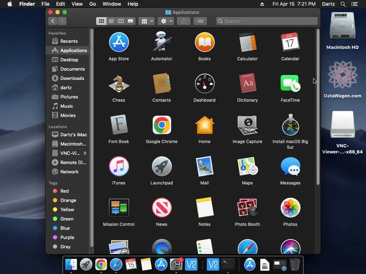Click the Edit Tags toolbar button
Image resolution: width=366 pixels, height=274 pixels.
pos(200,21)
